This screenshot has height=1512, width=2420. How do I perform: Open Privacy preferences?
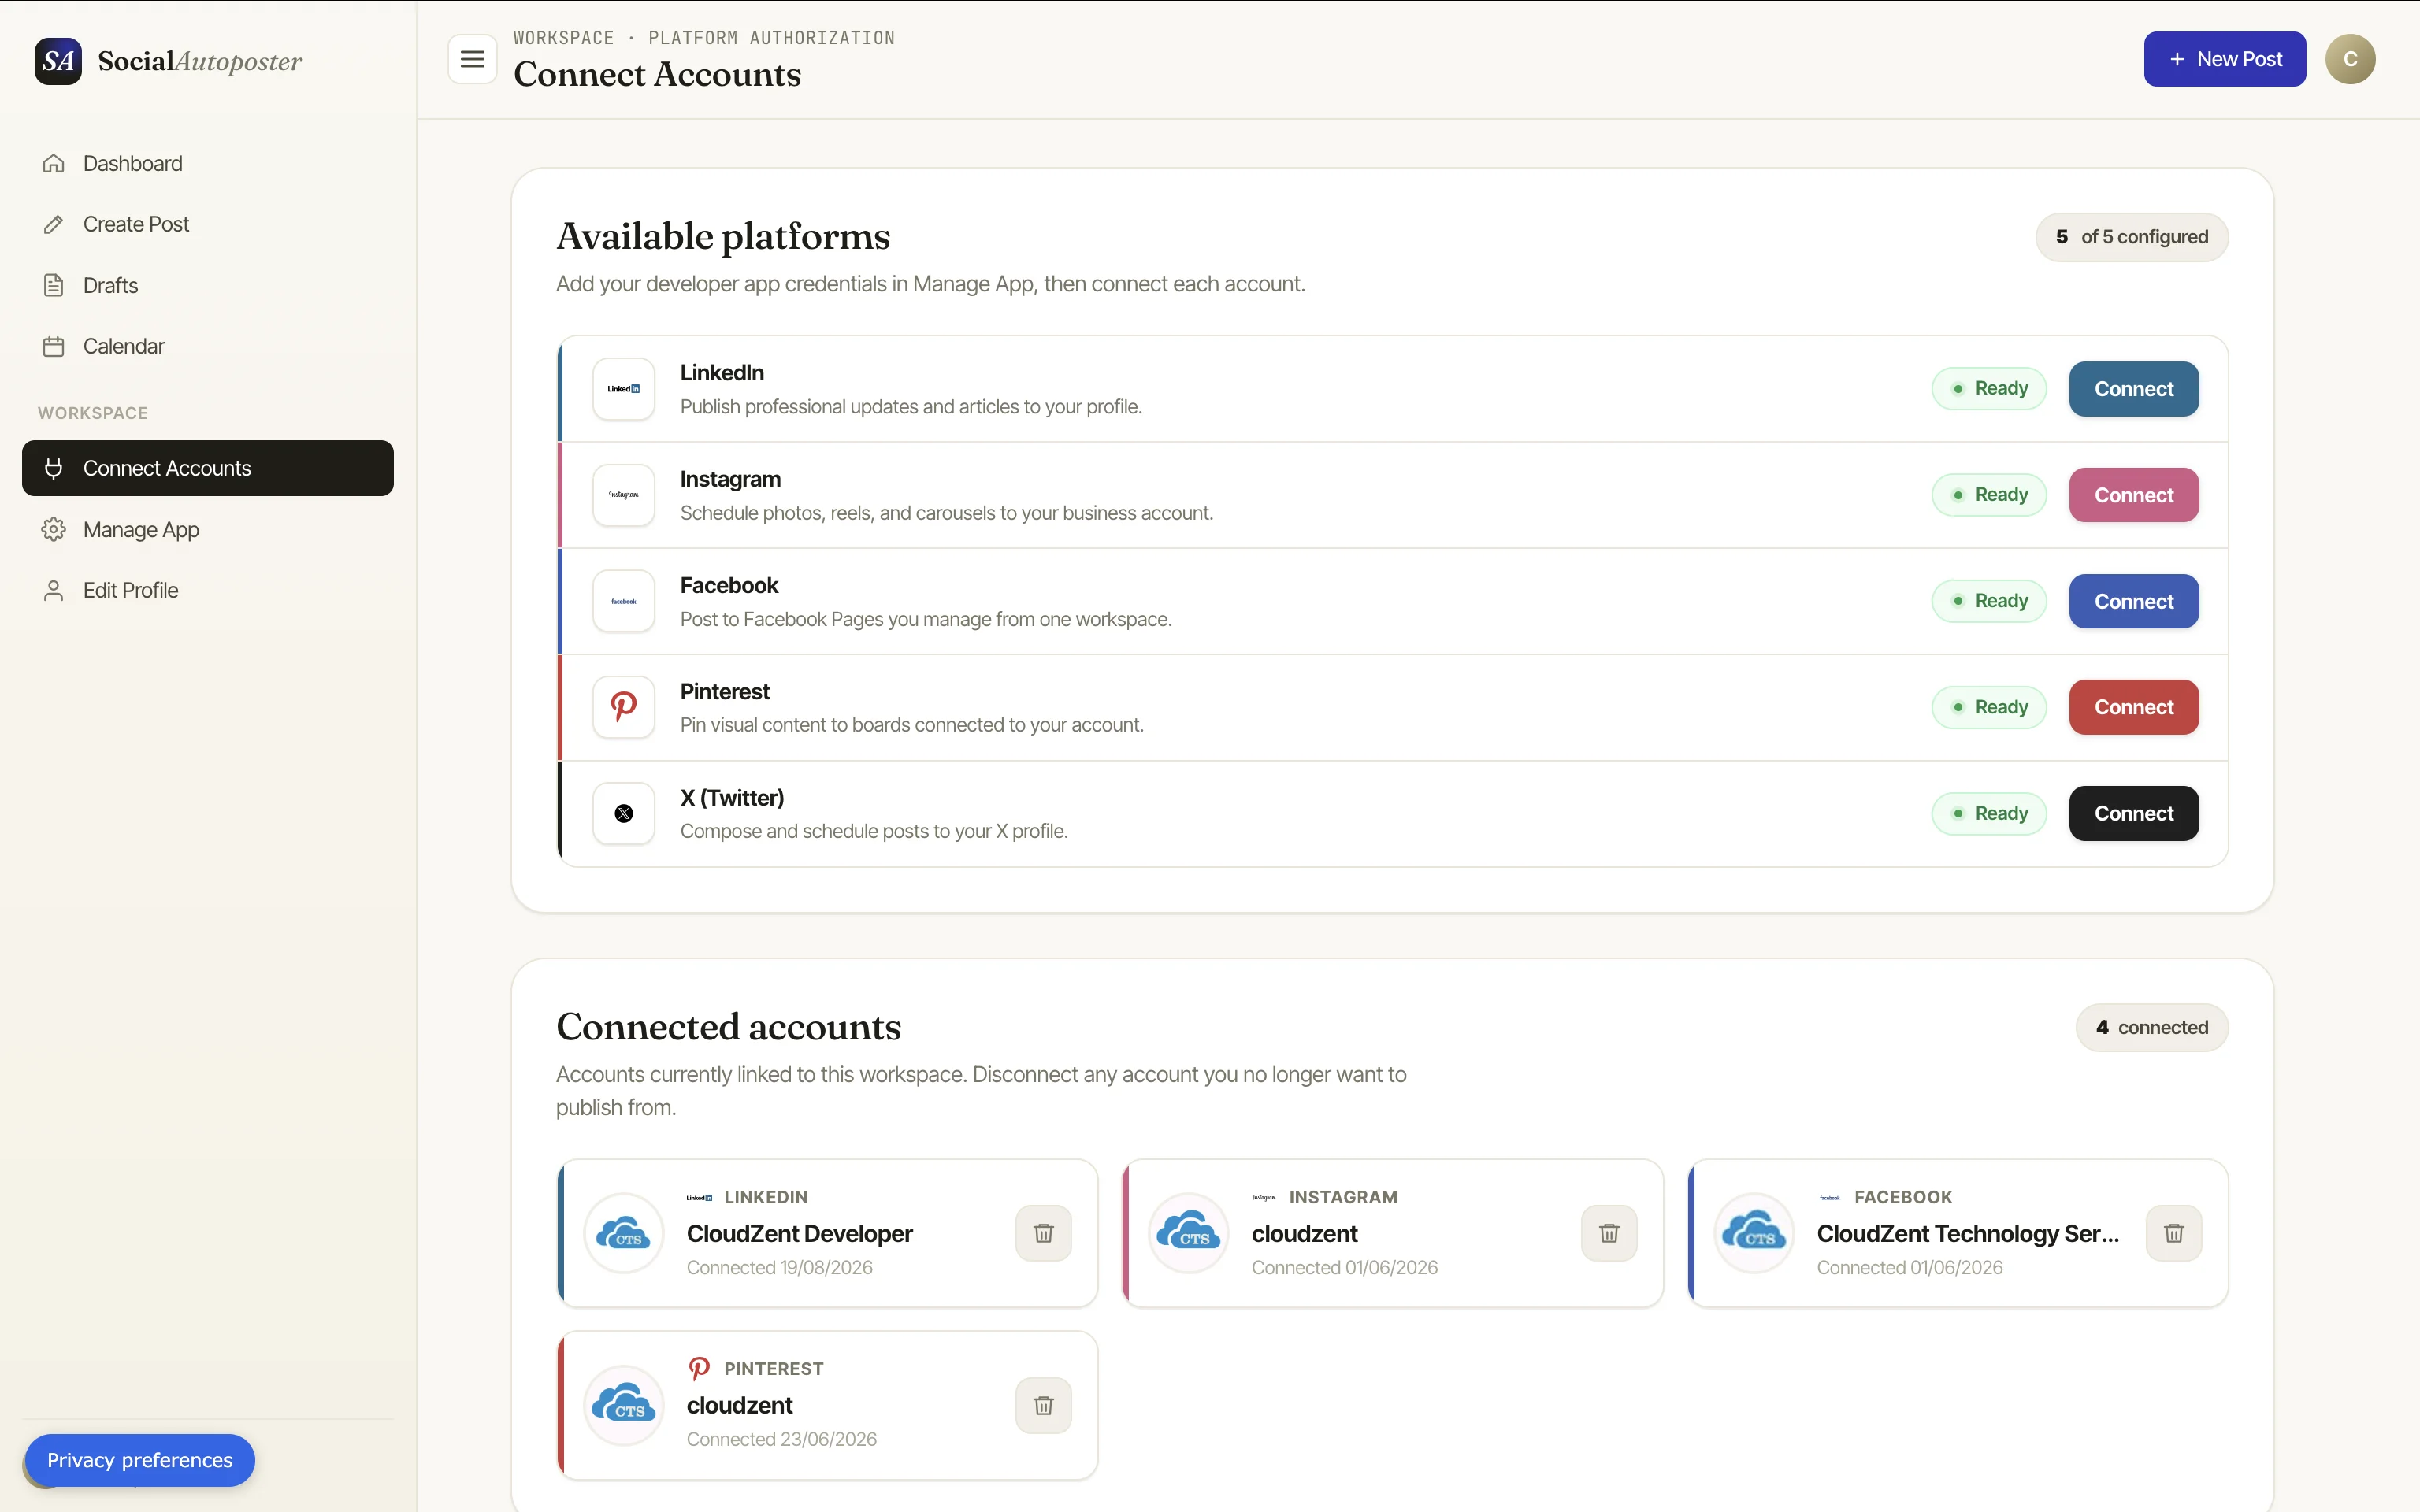[x=140, y=1460]
